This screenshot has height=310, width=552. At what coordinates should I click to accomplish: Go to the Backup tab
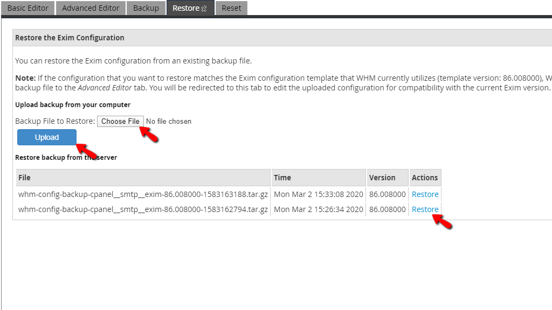[146, 8]
